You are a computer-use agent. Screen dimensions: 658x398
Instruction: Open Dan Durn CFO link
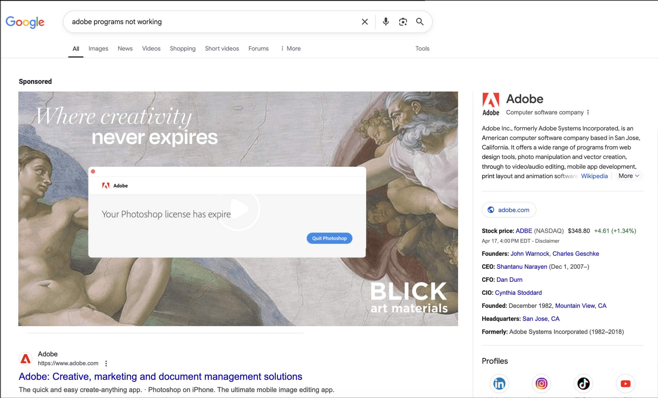point(509,280)
